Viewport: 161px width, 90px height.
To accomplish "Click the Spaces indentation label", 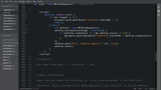I will tap(151, 89).
